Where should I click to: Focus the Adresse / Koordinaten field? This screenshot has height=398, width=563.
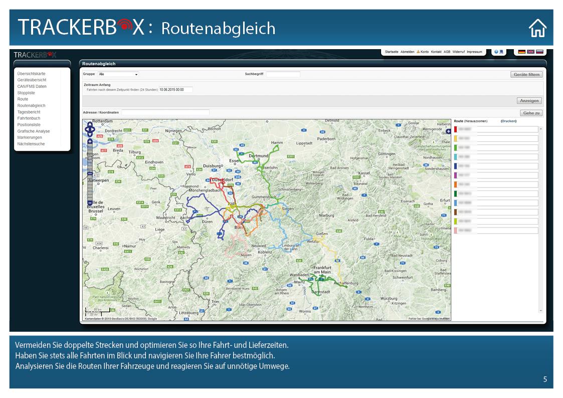click(165, 113)
